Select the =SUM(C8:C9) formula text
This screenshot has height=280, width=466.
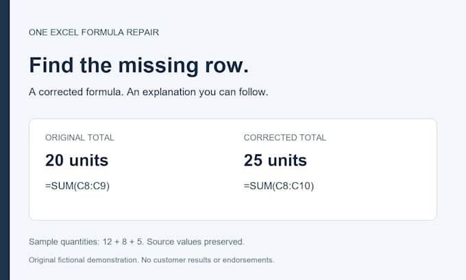(x=77, y=186)
